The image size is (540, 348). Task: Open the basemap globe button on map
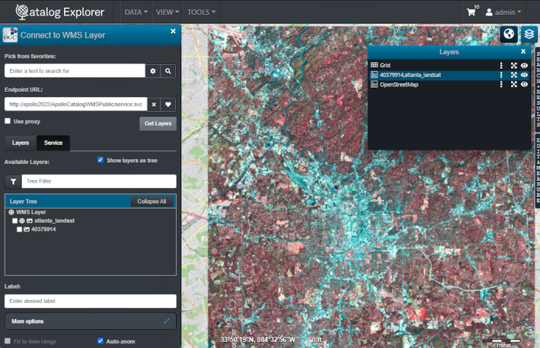click(x=508, y=34)
